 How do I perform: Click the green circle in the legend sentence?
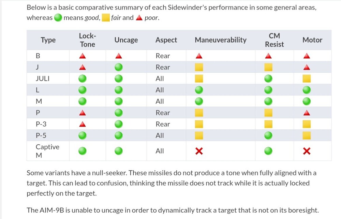(58, 18)
